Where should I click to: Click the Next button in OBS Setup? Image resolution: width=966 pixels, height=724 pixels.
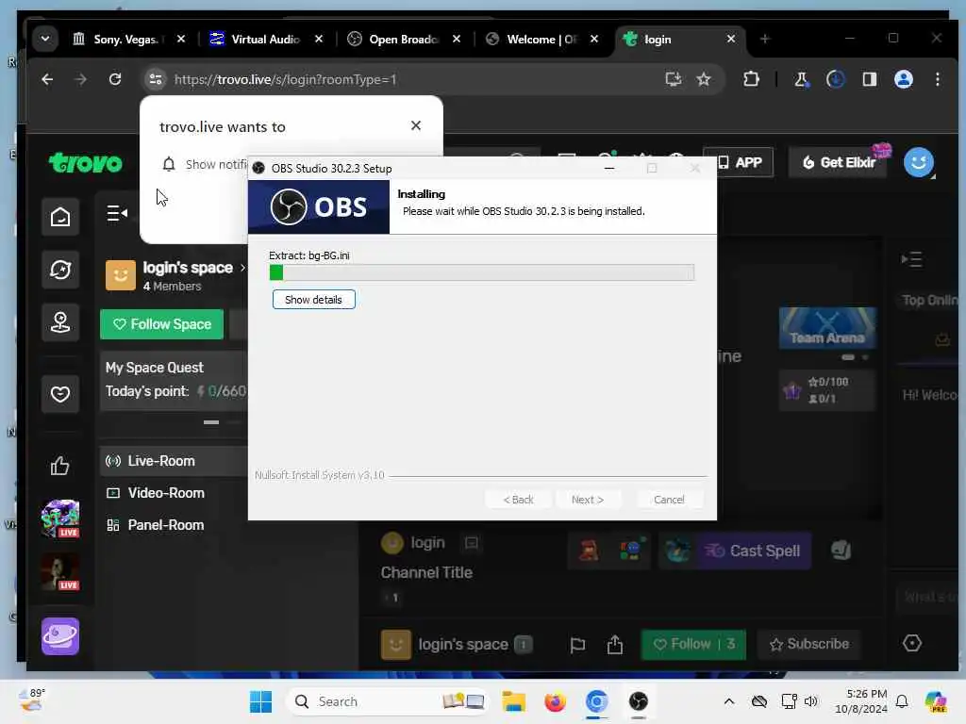click(x=587, y=500)
